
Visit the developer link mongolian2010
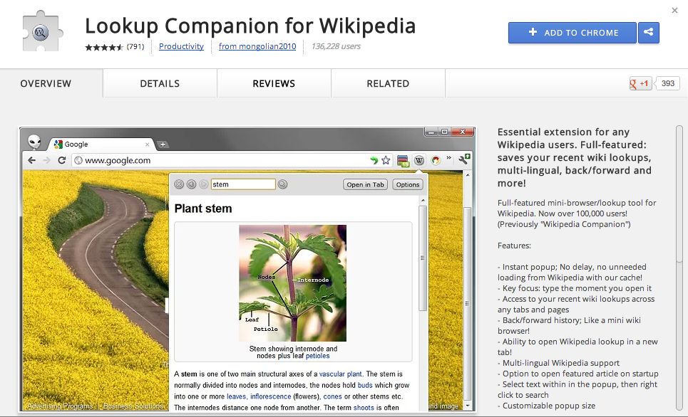pos(257,46)
